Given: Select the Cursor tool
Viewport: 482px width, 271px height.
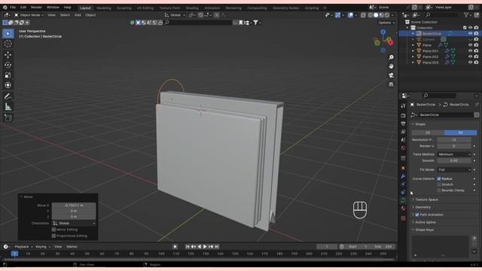Looking at the screenshot, I should pyautogui.click(x=8, y=44).
